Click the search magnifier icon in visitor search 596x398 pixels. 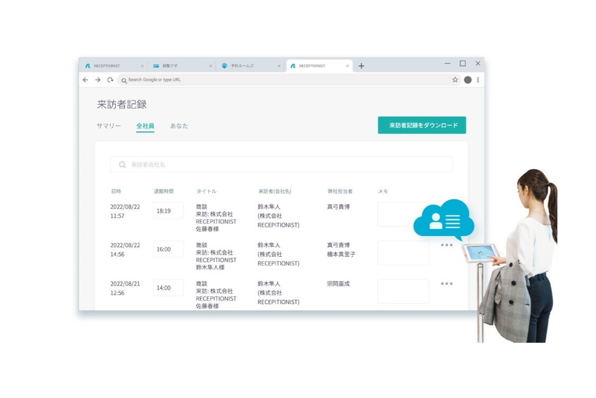click(122, 165)
